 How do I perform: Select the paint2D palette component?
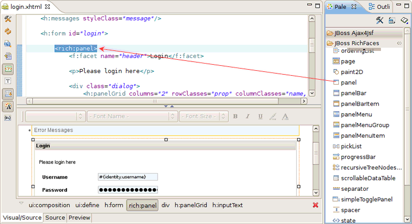348,72
